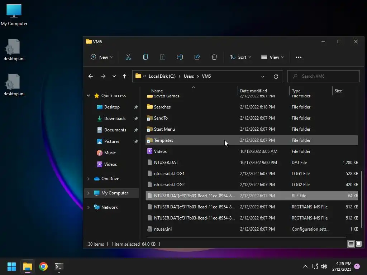Open notification badge in taskbar
Screen dimensions: 367x275
click(357, 266)
